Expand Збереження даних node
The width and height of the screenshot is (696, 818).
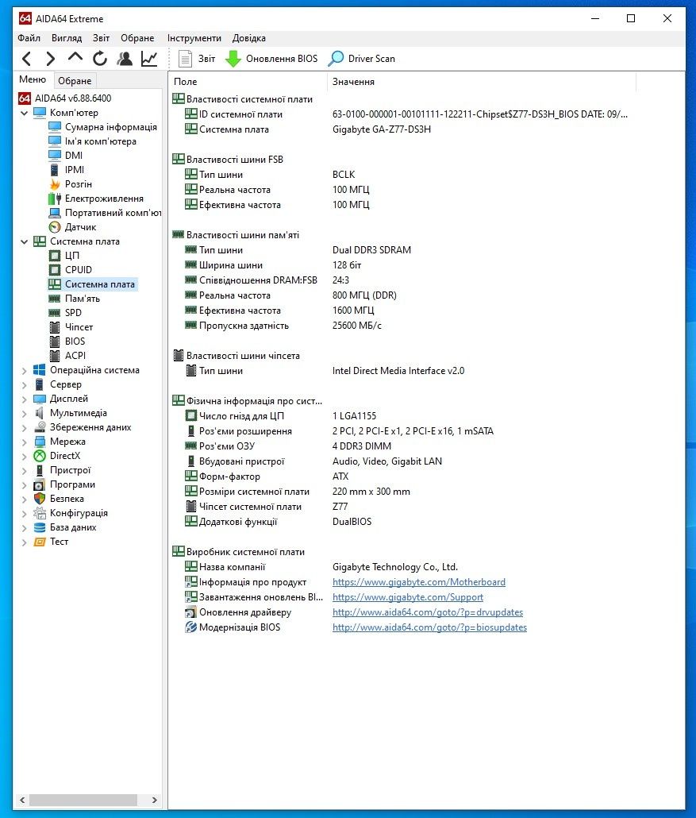tap(24, 427)
